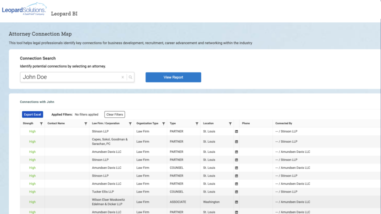This screenshot has width=381, height=214.
Task: Click Connected By value in Wilson Elser row
Action: point(293,202)
